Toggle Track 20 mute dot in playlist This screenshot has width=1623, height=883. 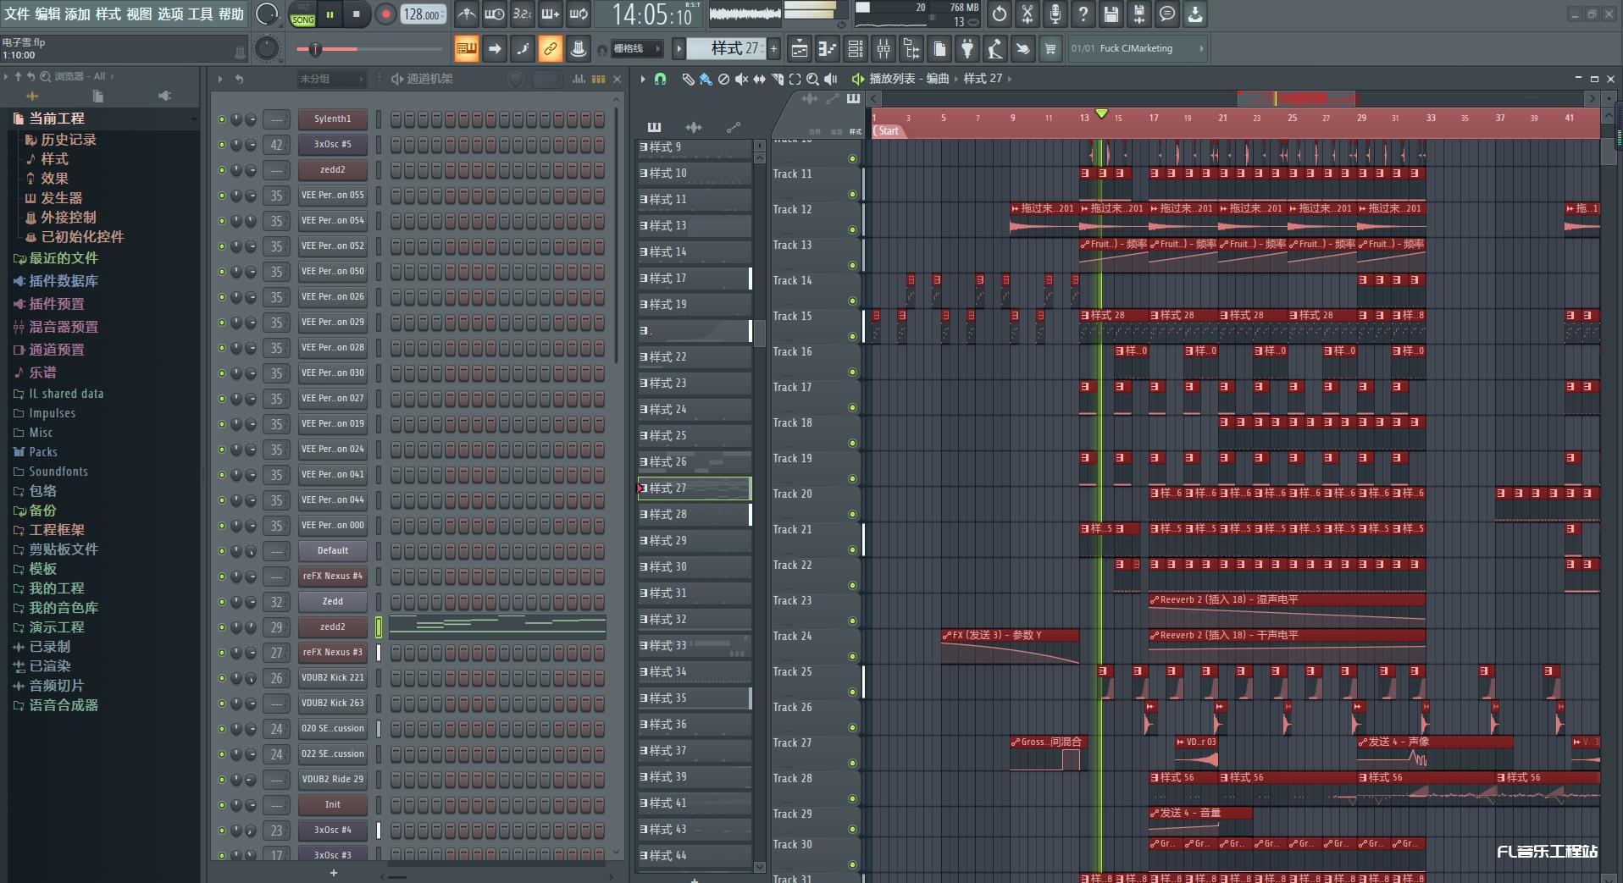[x=853, y=514]
